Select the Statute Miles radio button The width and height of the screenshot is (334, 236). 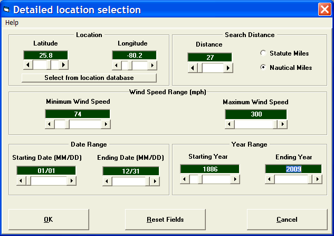point(263,53)
